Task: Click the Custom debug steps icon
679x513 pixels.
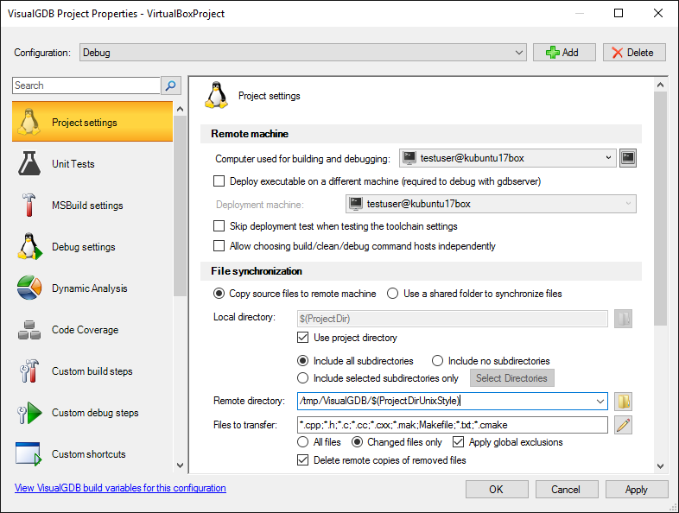Action: point(29,413)
